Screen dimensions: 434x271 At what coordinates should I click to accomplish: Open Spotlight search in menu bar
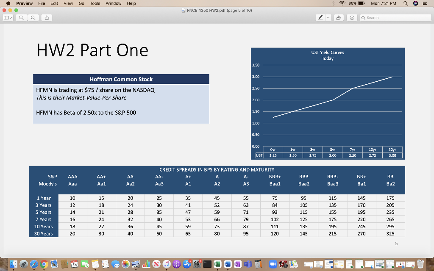click(x=406, y=3)
